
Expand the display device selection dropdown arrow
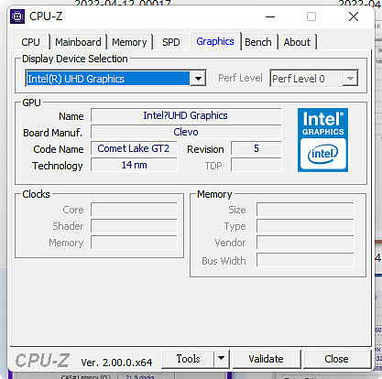point(198,79)
